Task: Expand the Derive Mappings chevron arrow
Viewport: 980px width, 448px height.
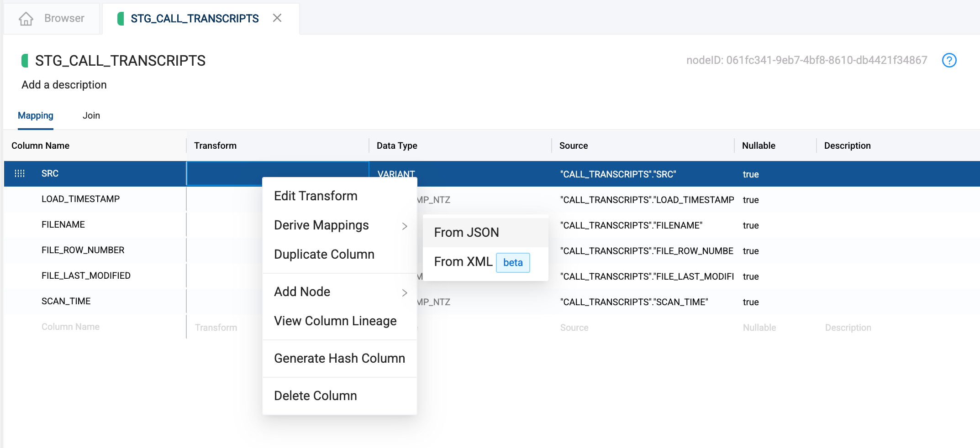Action: [x=405, y=226]
